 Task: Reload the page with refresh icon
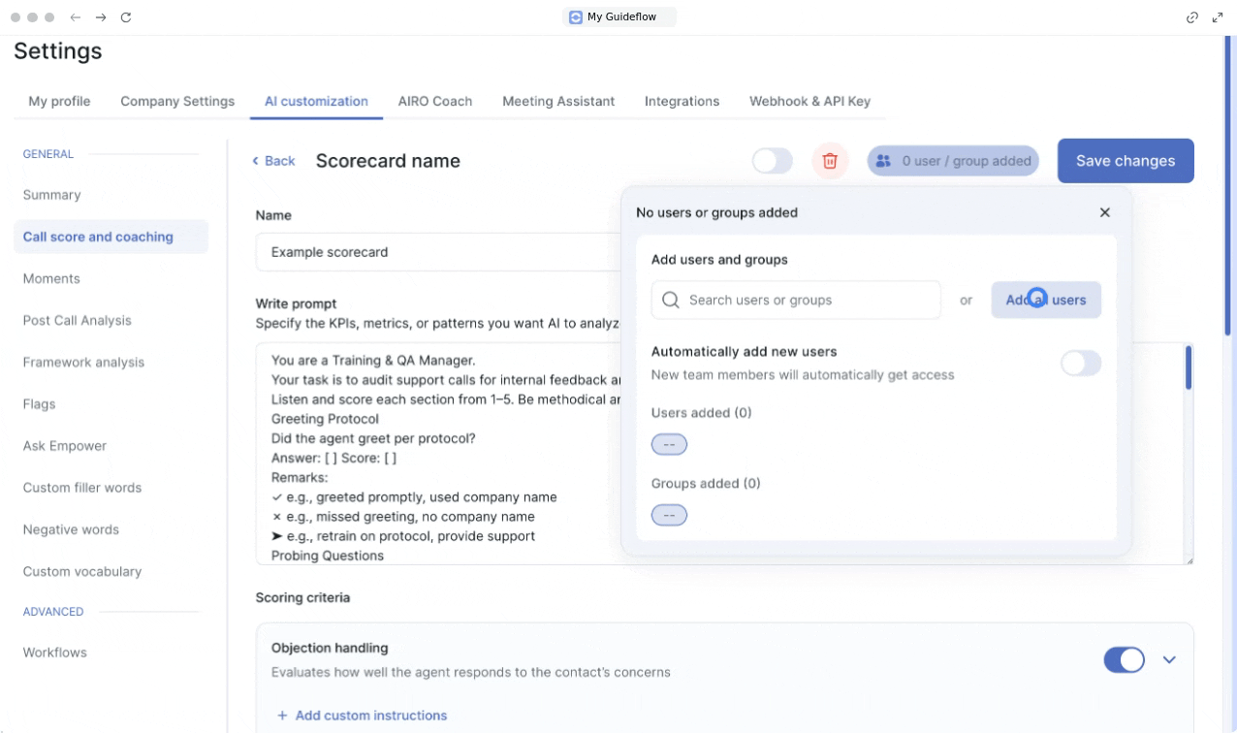[126, 17]
